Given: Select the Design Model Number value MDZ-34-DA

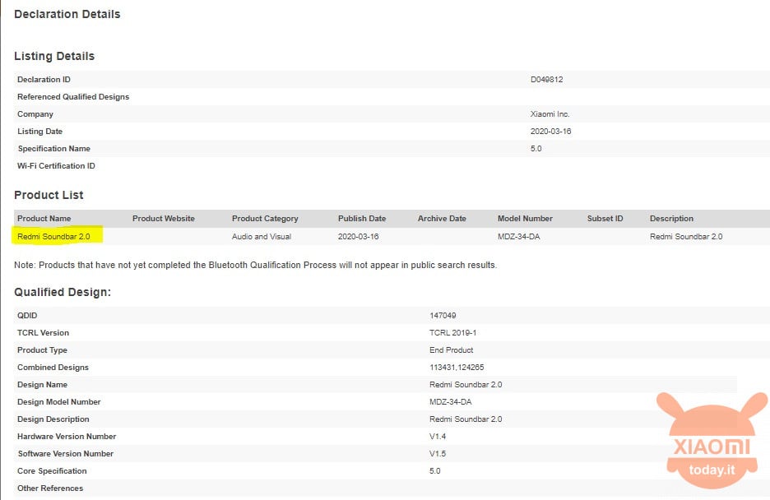Looking at the screenshot, I should coord(450,402).
